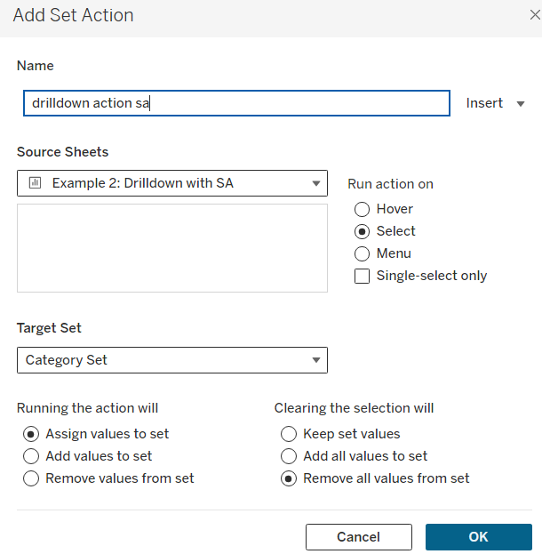This screenshot has width=542, height=554.
Task: Choose Add all values to set
Action: 289,456
